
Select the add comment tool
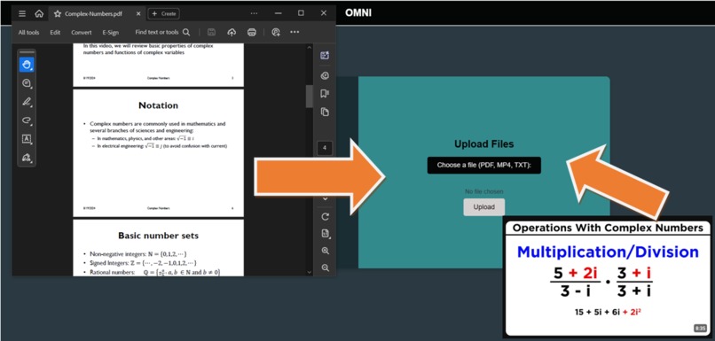coord(27,83)
